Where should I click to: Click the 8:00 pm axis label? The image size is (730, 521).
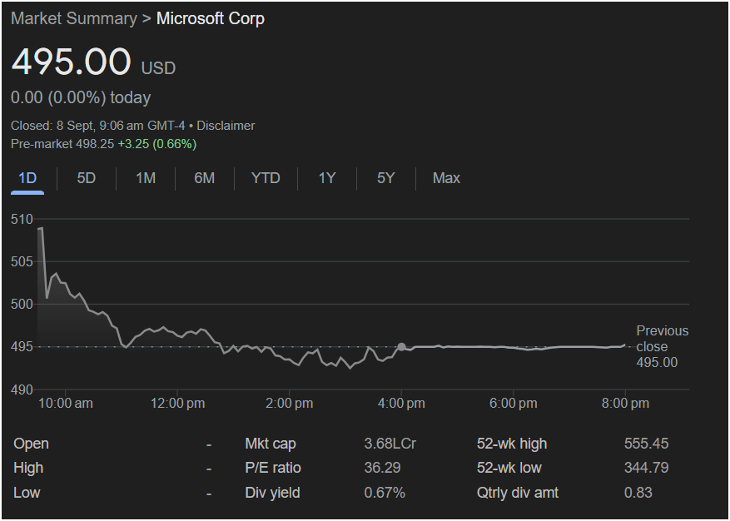click(625, 403)
